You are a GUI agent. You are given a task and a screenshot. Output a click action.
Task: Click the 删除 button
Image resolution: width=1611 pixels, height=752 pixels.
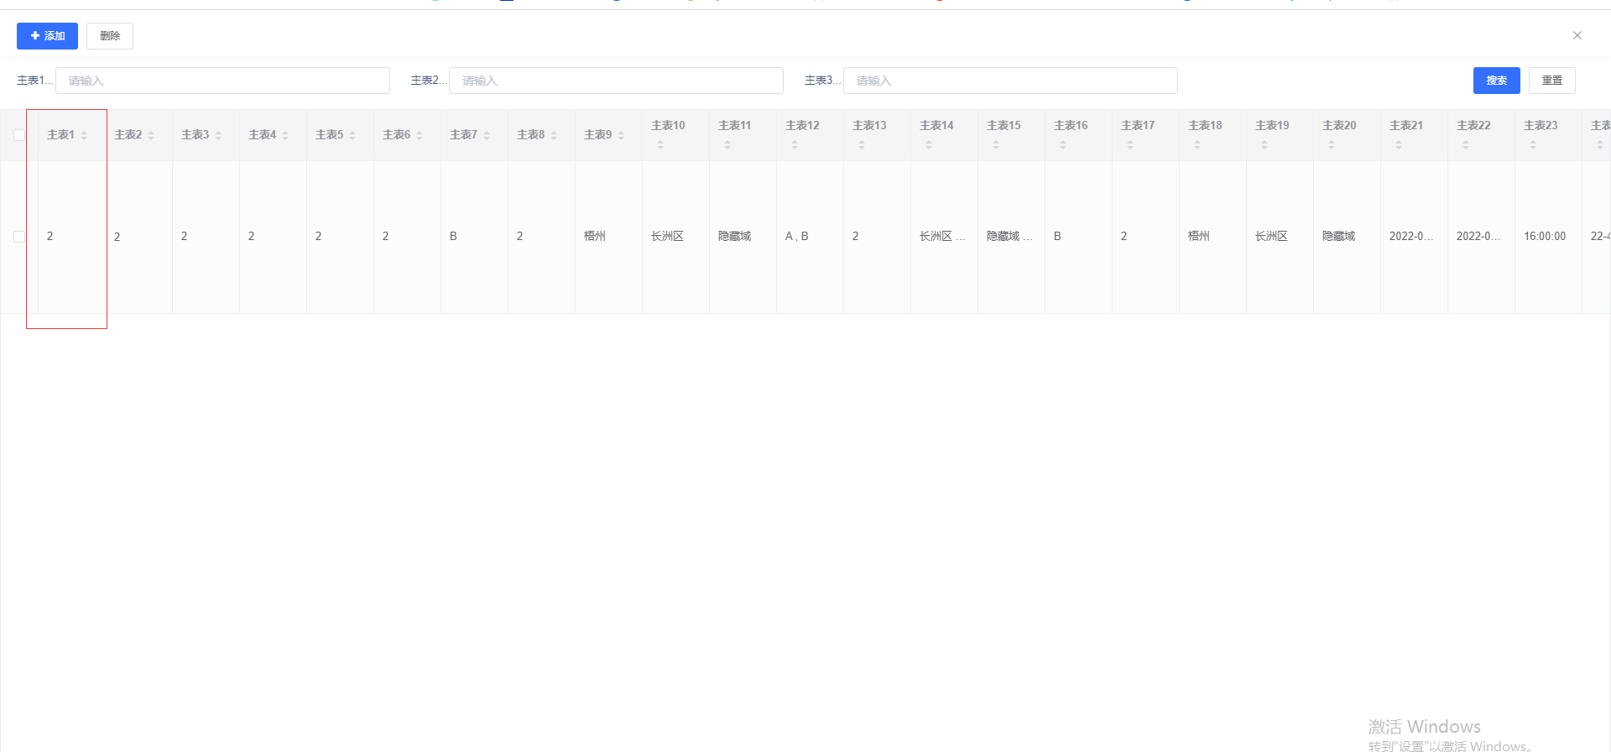(x=110, y=36)
